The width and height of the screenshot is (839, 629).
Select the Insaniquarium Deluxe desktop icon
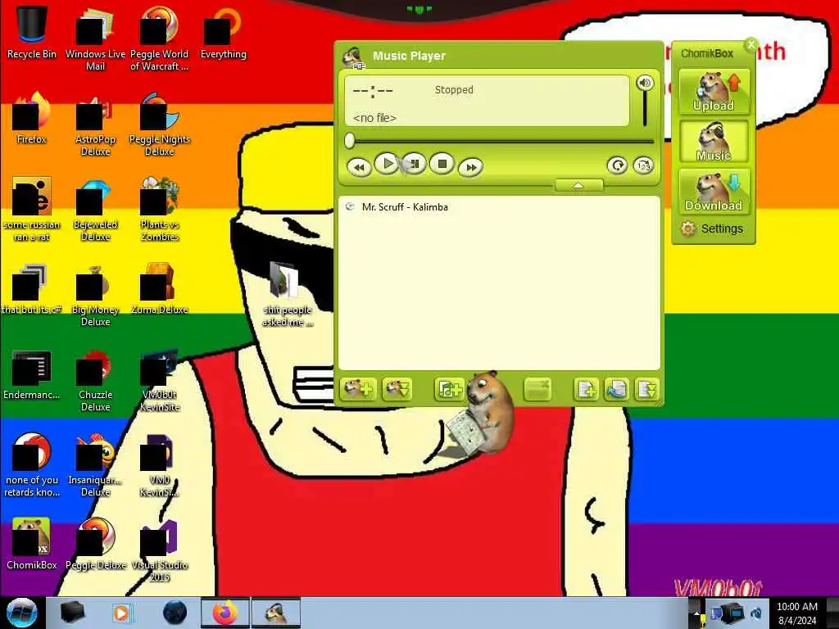click(95, 464)
